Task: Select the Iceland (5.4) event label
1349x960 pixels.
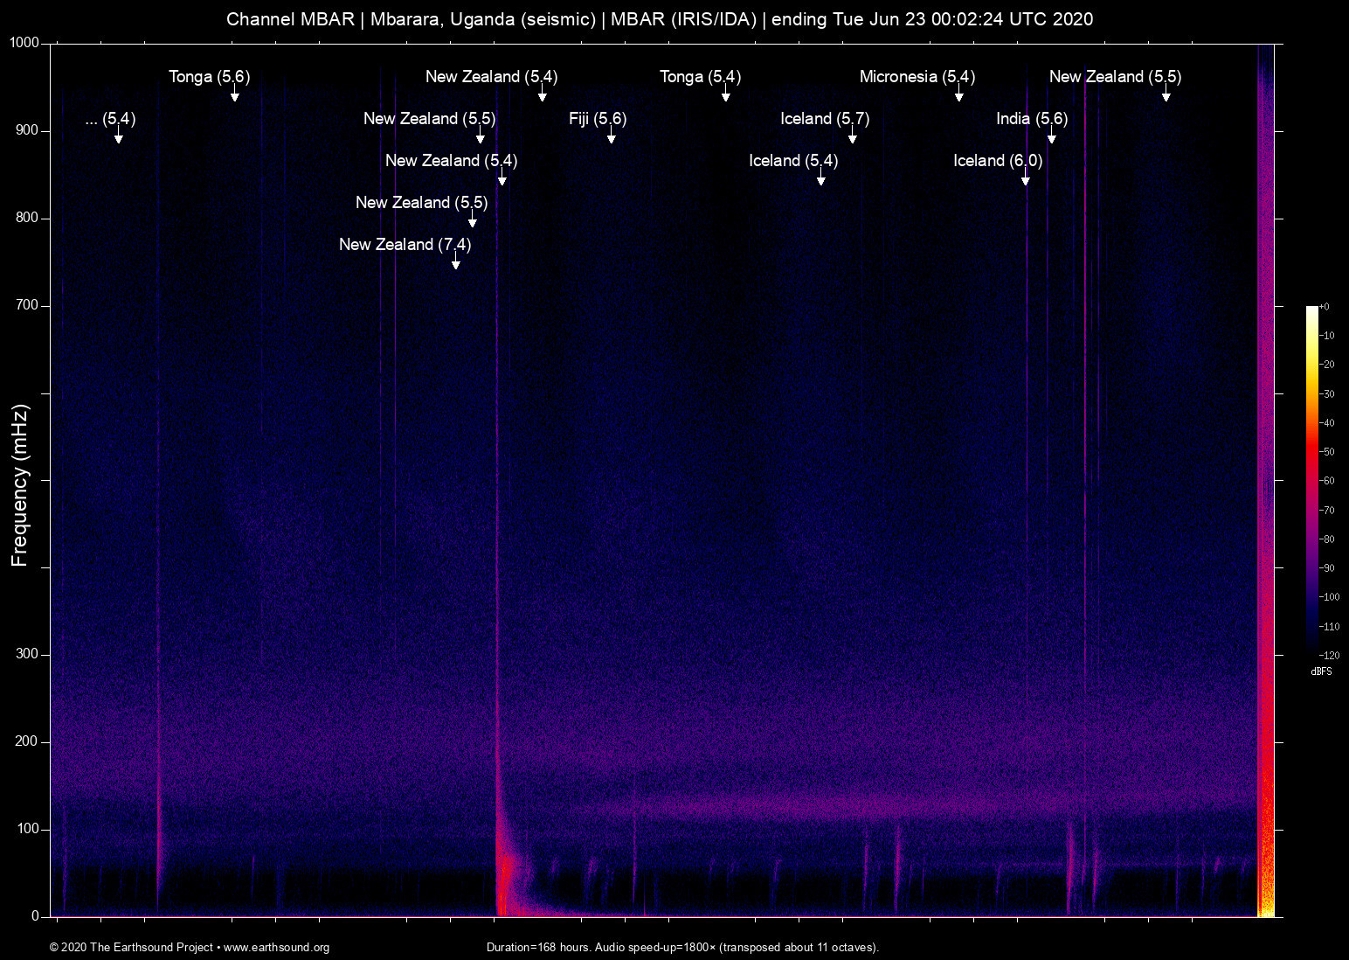Action: [792, 161]
